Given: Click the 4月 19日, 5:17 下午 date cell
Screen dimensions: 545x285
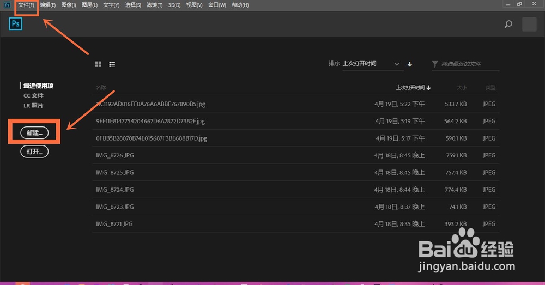Looking at the screenshot, I should click(401, 138).
